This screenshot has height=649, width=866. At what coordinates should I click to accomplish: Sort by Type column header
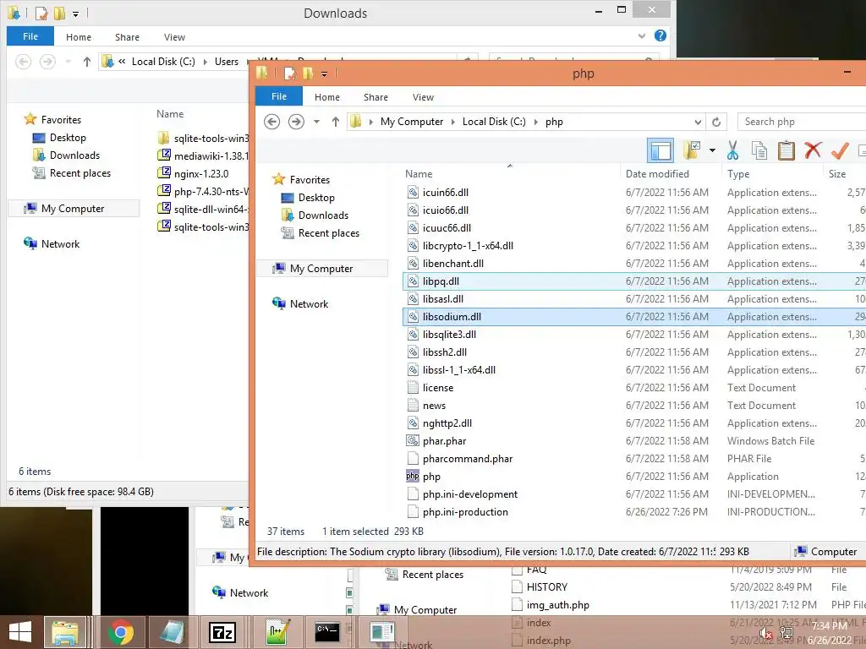pos(737,174)
